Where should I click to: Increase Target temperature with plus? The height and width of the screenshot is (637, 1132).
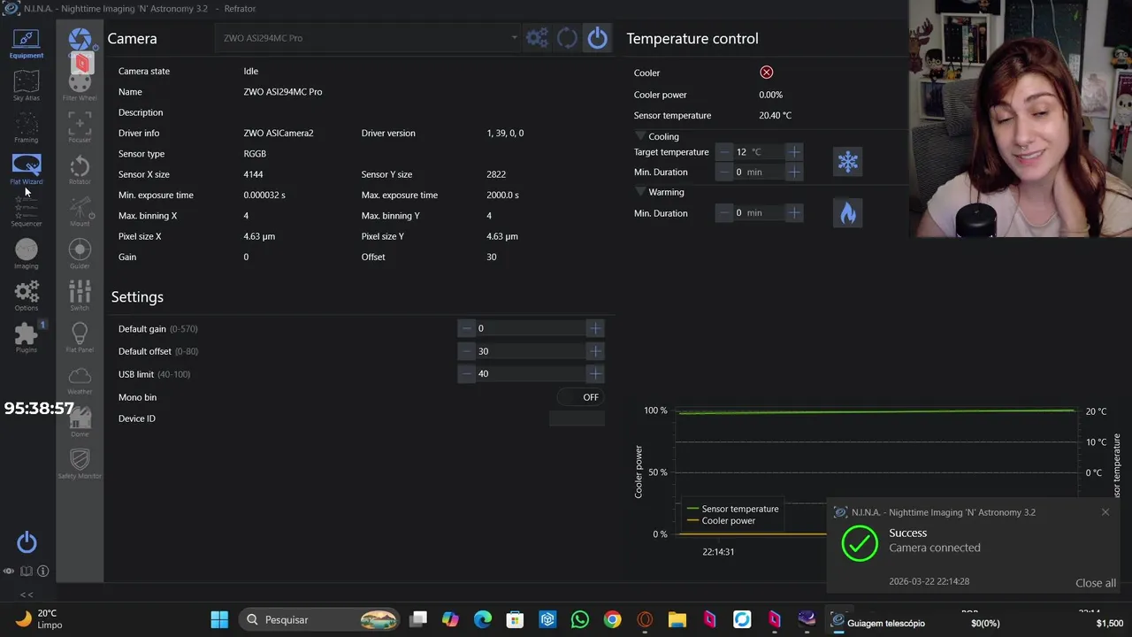pos(794,152)
